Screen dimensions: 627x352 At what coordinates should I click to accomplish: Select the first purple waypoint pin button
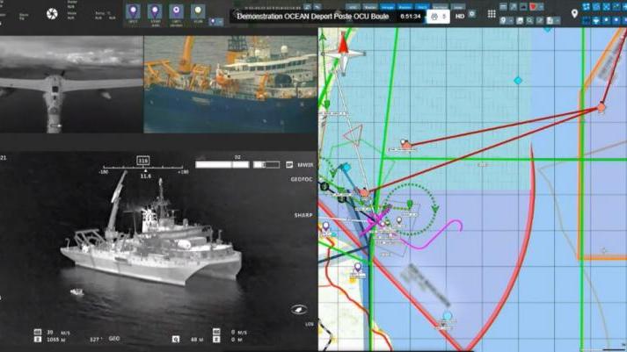click(133, 12)
